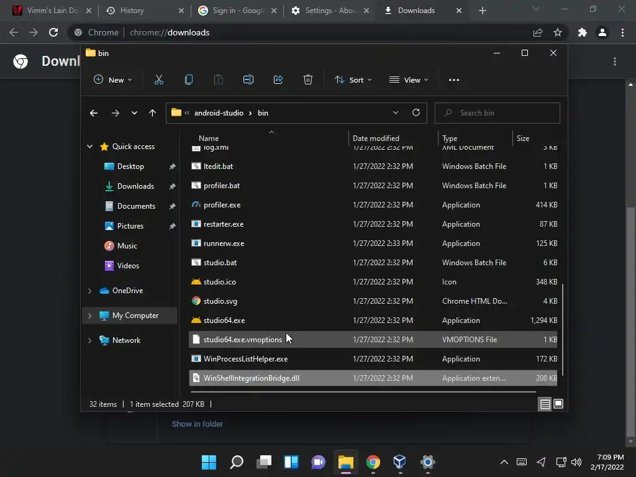Select the WinShellIntegrationBridge.dll file

(373, 378)
